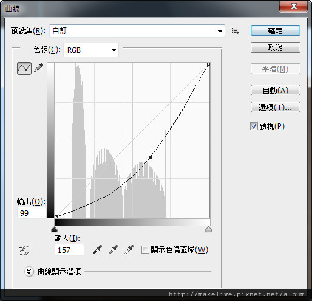Open the 色版(C) RGB channel dropdown

(x=91, y=50)
